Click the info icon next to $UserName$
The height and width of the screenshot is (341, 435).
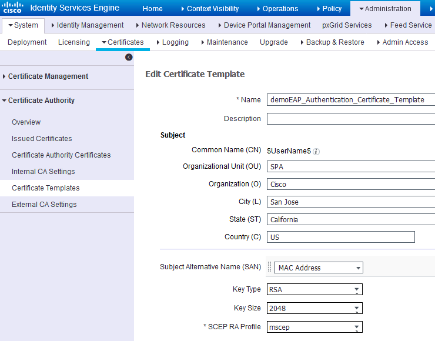tap(316, 152)
